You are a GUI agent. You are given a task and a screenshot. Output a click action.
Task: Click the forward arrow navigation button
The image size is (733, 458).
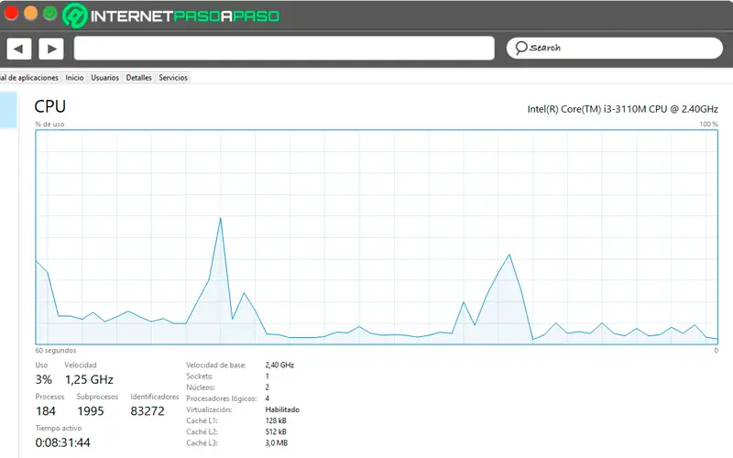point(51,49)
